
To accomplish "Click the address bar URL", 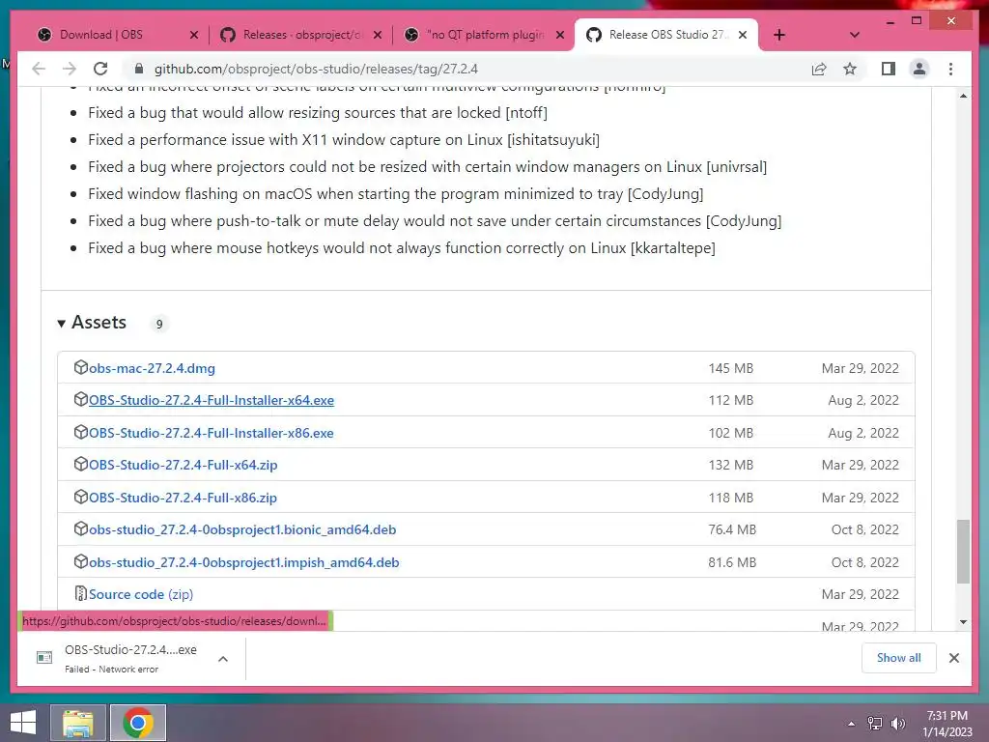I will click(316, 69).
